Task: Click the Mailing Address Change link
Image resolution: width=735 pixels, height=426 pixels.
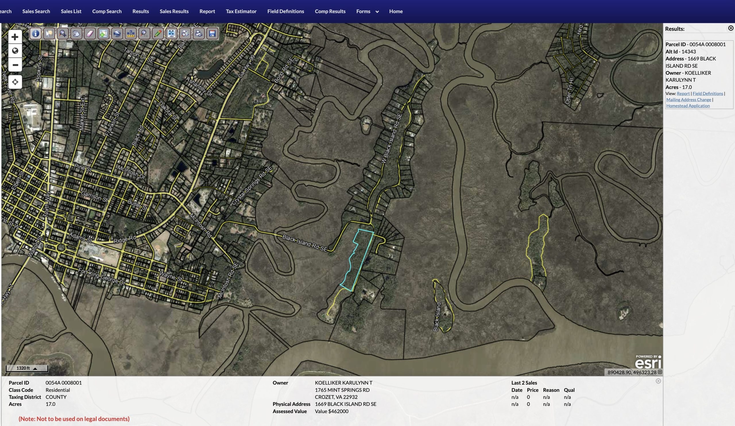Action: pyautogui.click(x=688, y=100)
